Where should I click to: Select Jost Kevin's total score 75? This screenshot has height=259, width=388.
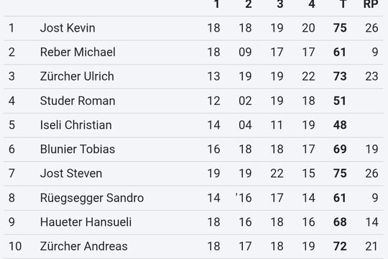pyautogui.click(x=340, y=28)
